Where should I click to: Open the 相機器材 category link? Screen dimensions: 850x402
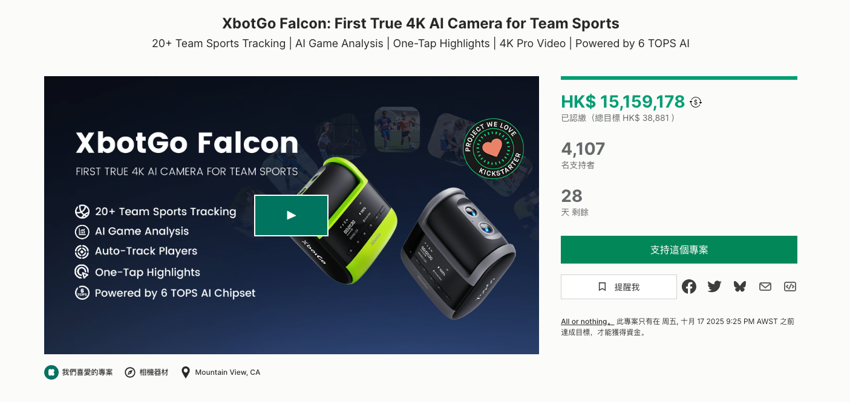tap(146, 372)
